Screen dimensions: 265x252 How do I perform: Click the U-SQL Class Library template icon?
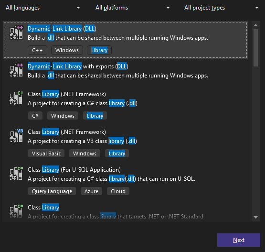pyautogui.click(x=16, y=174)
